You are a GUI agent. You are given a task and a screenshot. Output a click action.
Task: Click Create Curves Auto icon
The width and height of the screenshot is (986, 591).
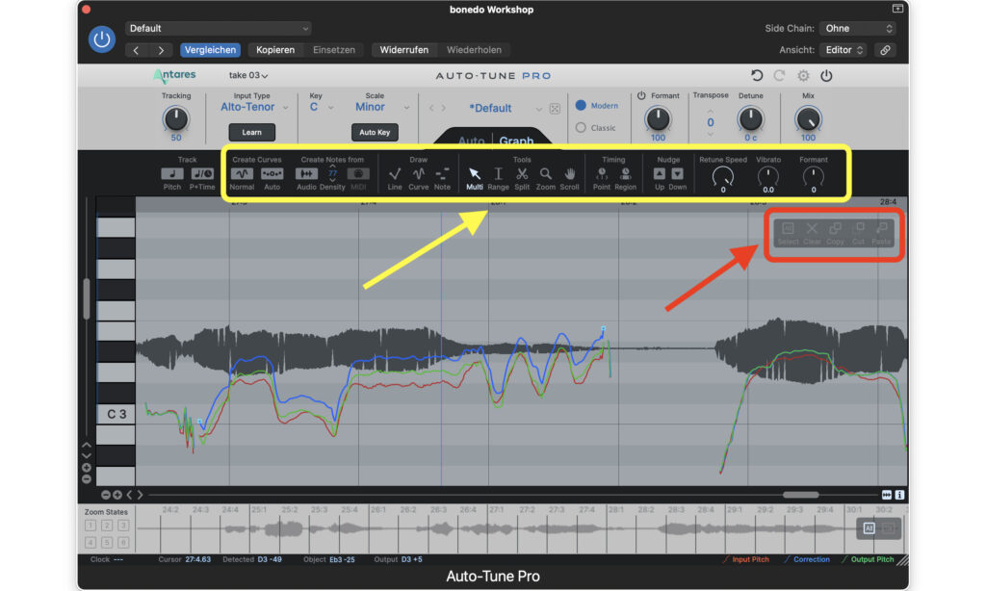(x=272, y=174)
